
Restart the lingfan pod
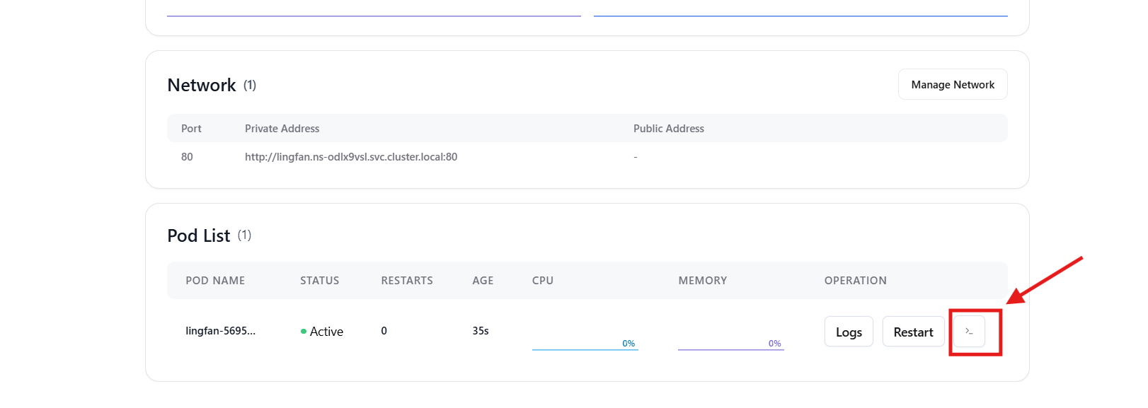913,332
